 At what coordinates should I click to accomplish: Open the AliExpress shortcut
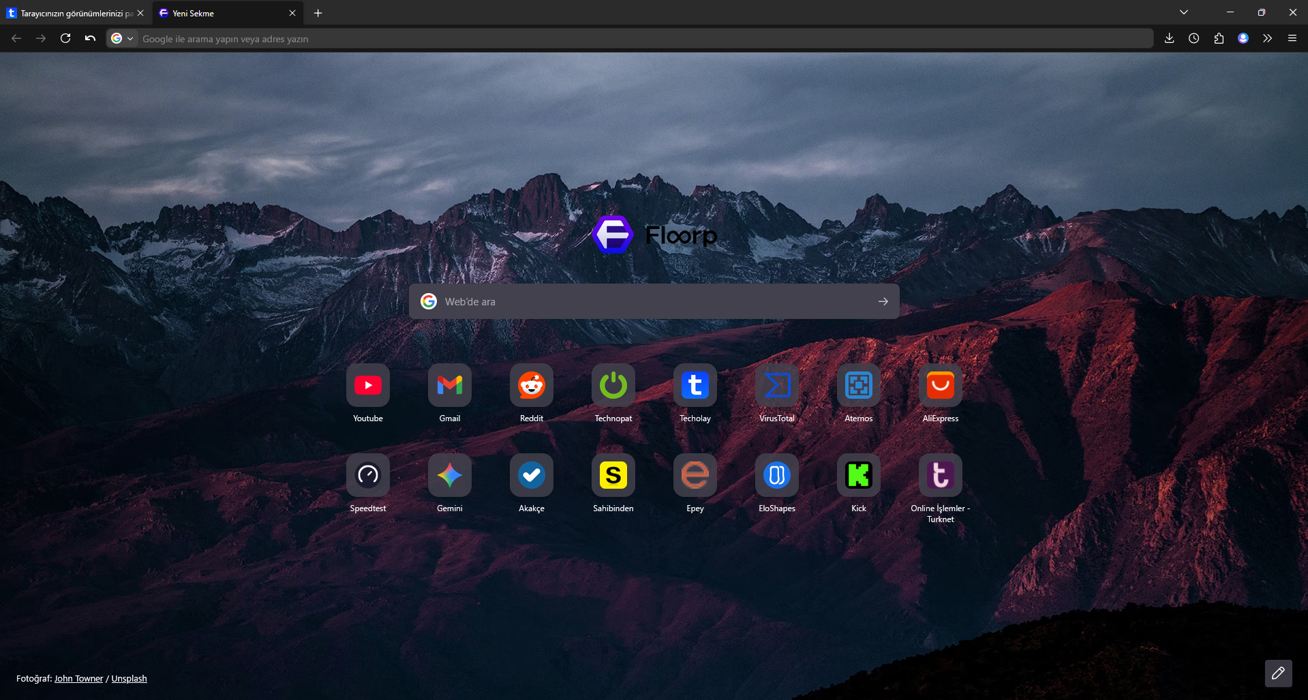(x=941, y=385)
